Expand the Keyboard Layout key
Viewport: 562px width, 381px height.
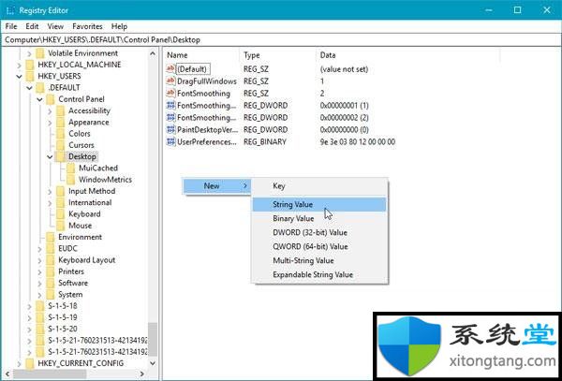[39, 260]
